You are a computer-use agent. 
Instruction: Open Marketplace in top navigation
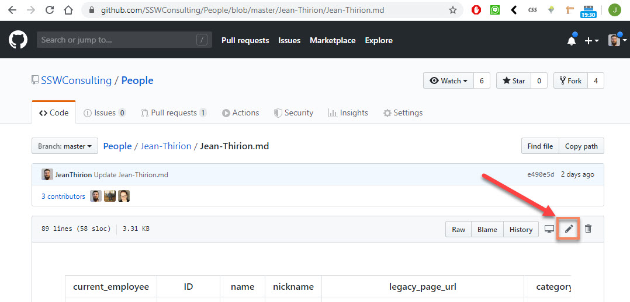pyautogui.click(x=333, y=40)
